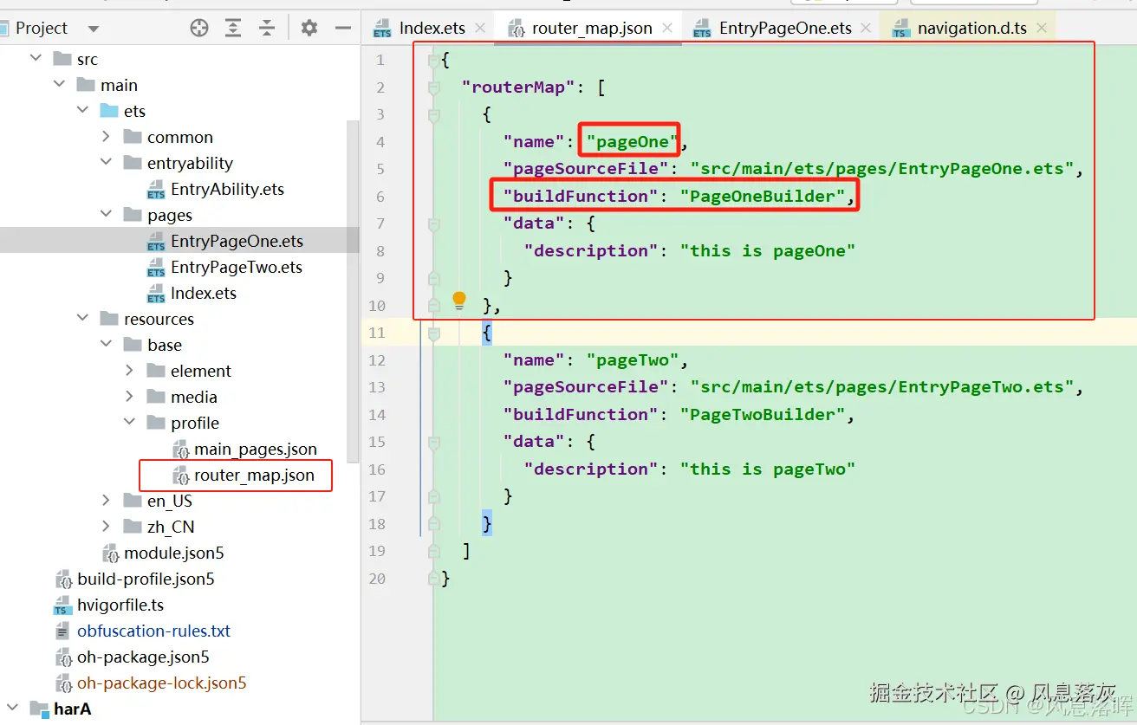Select hvigorfile.ts in the tree
The image size is (1137, 725).
(x=120, y=605)
